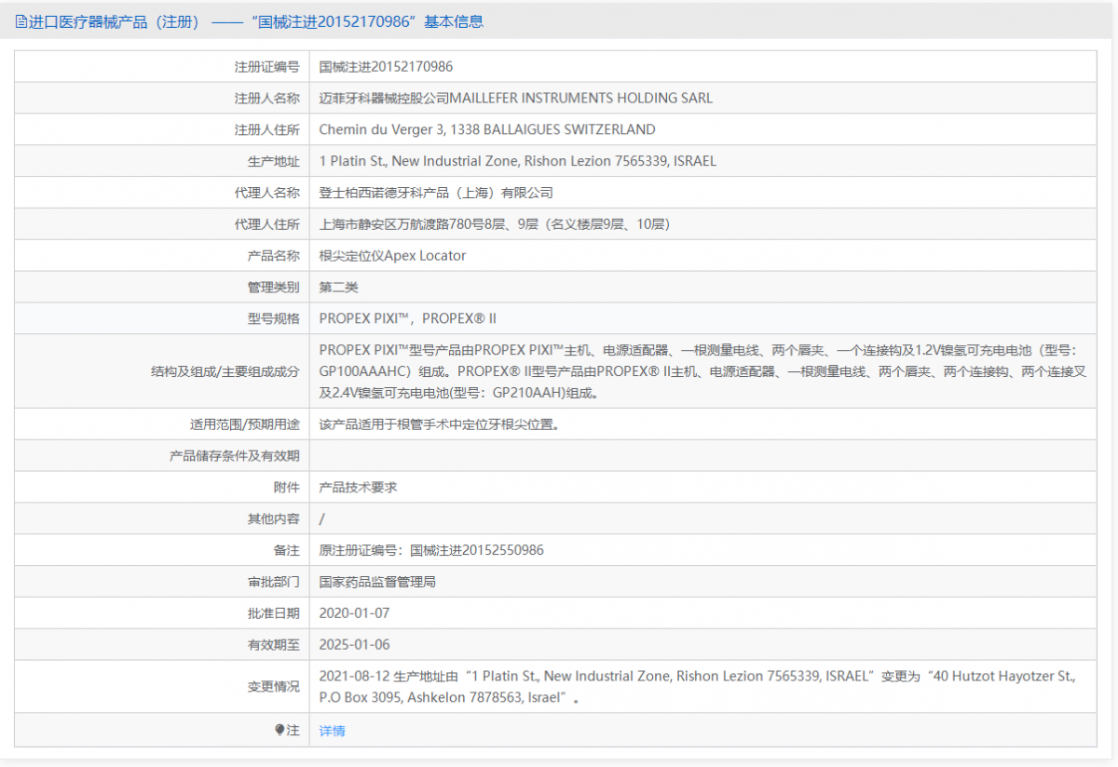1118x767 pixels.
Task: Click the page title 进口医疗器械产品（注册）
Action: [x=115, y=22]
